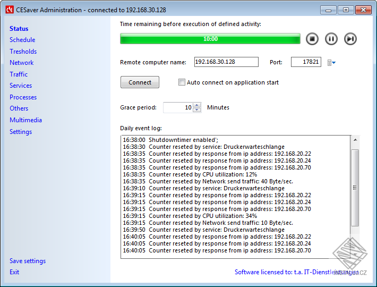Select the 16:39:10 Druckerwarteschlange log entry

204,188
